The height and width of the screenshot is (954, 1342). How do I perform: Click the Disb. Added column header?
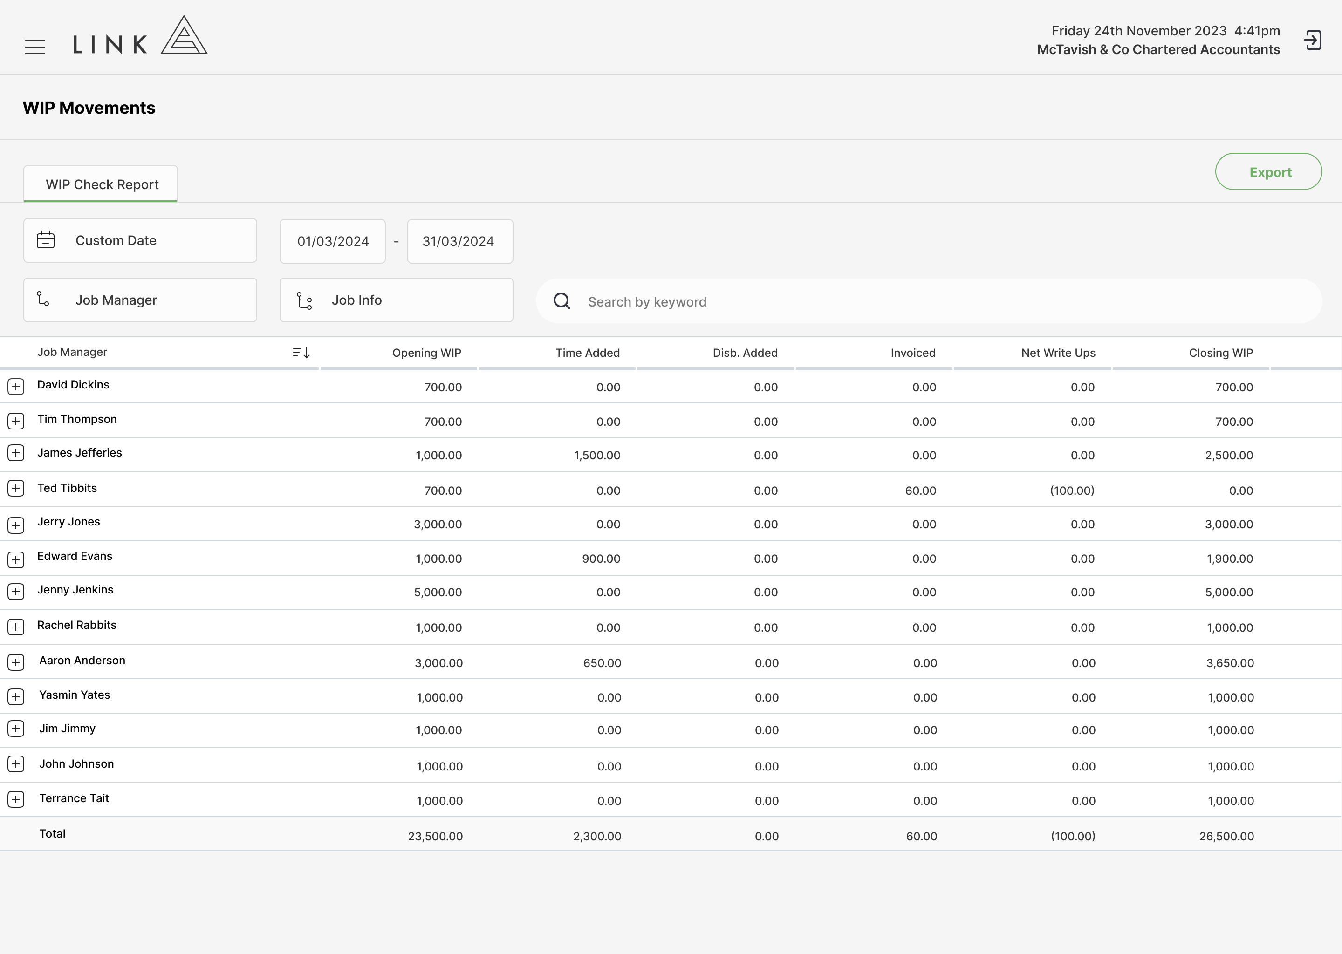(745, 353)
